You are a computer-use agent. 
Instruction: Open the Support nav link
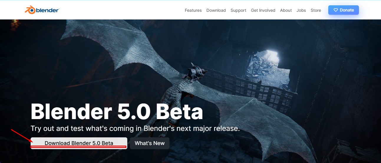[x=238, y=10]
